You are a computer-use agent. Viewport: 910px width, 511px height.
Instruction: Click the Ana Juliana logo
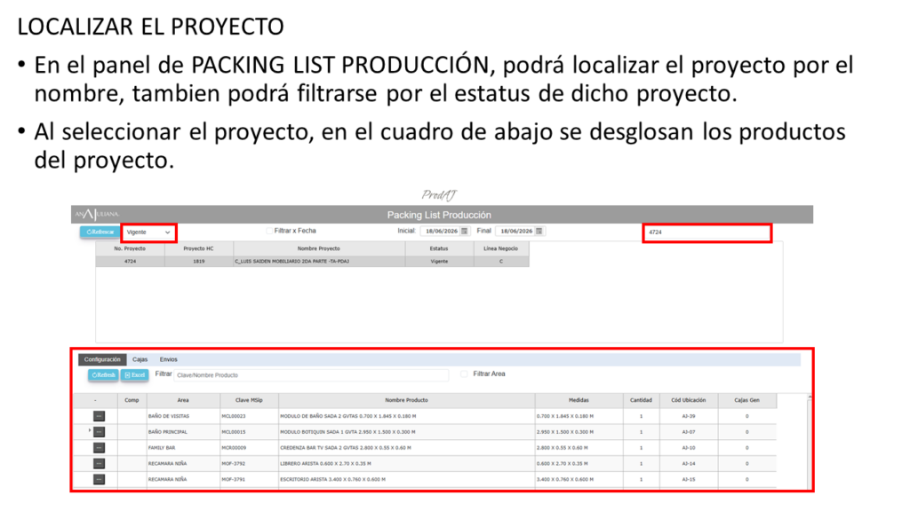[97, 215]
